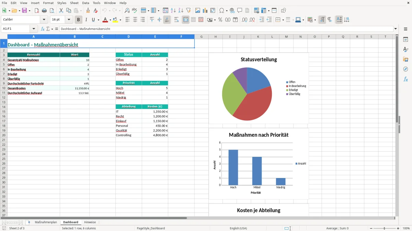Open the Undo history dropdown arrow
Viewport: 412px width, 231px height.
coord(110,11)
